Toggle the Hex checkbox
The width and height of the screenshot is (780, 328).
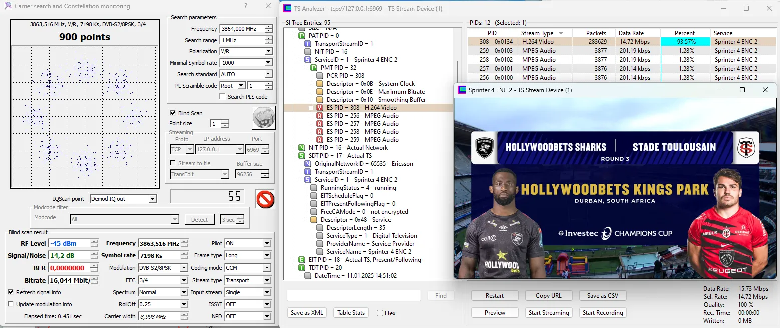pyautogui.click(x=380, y=313)
